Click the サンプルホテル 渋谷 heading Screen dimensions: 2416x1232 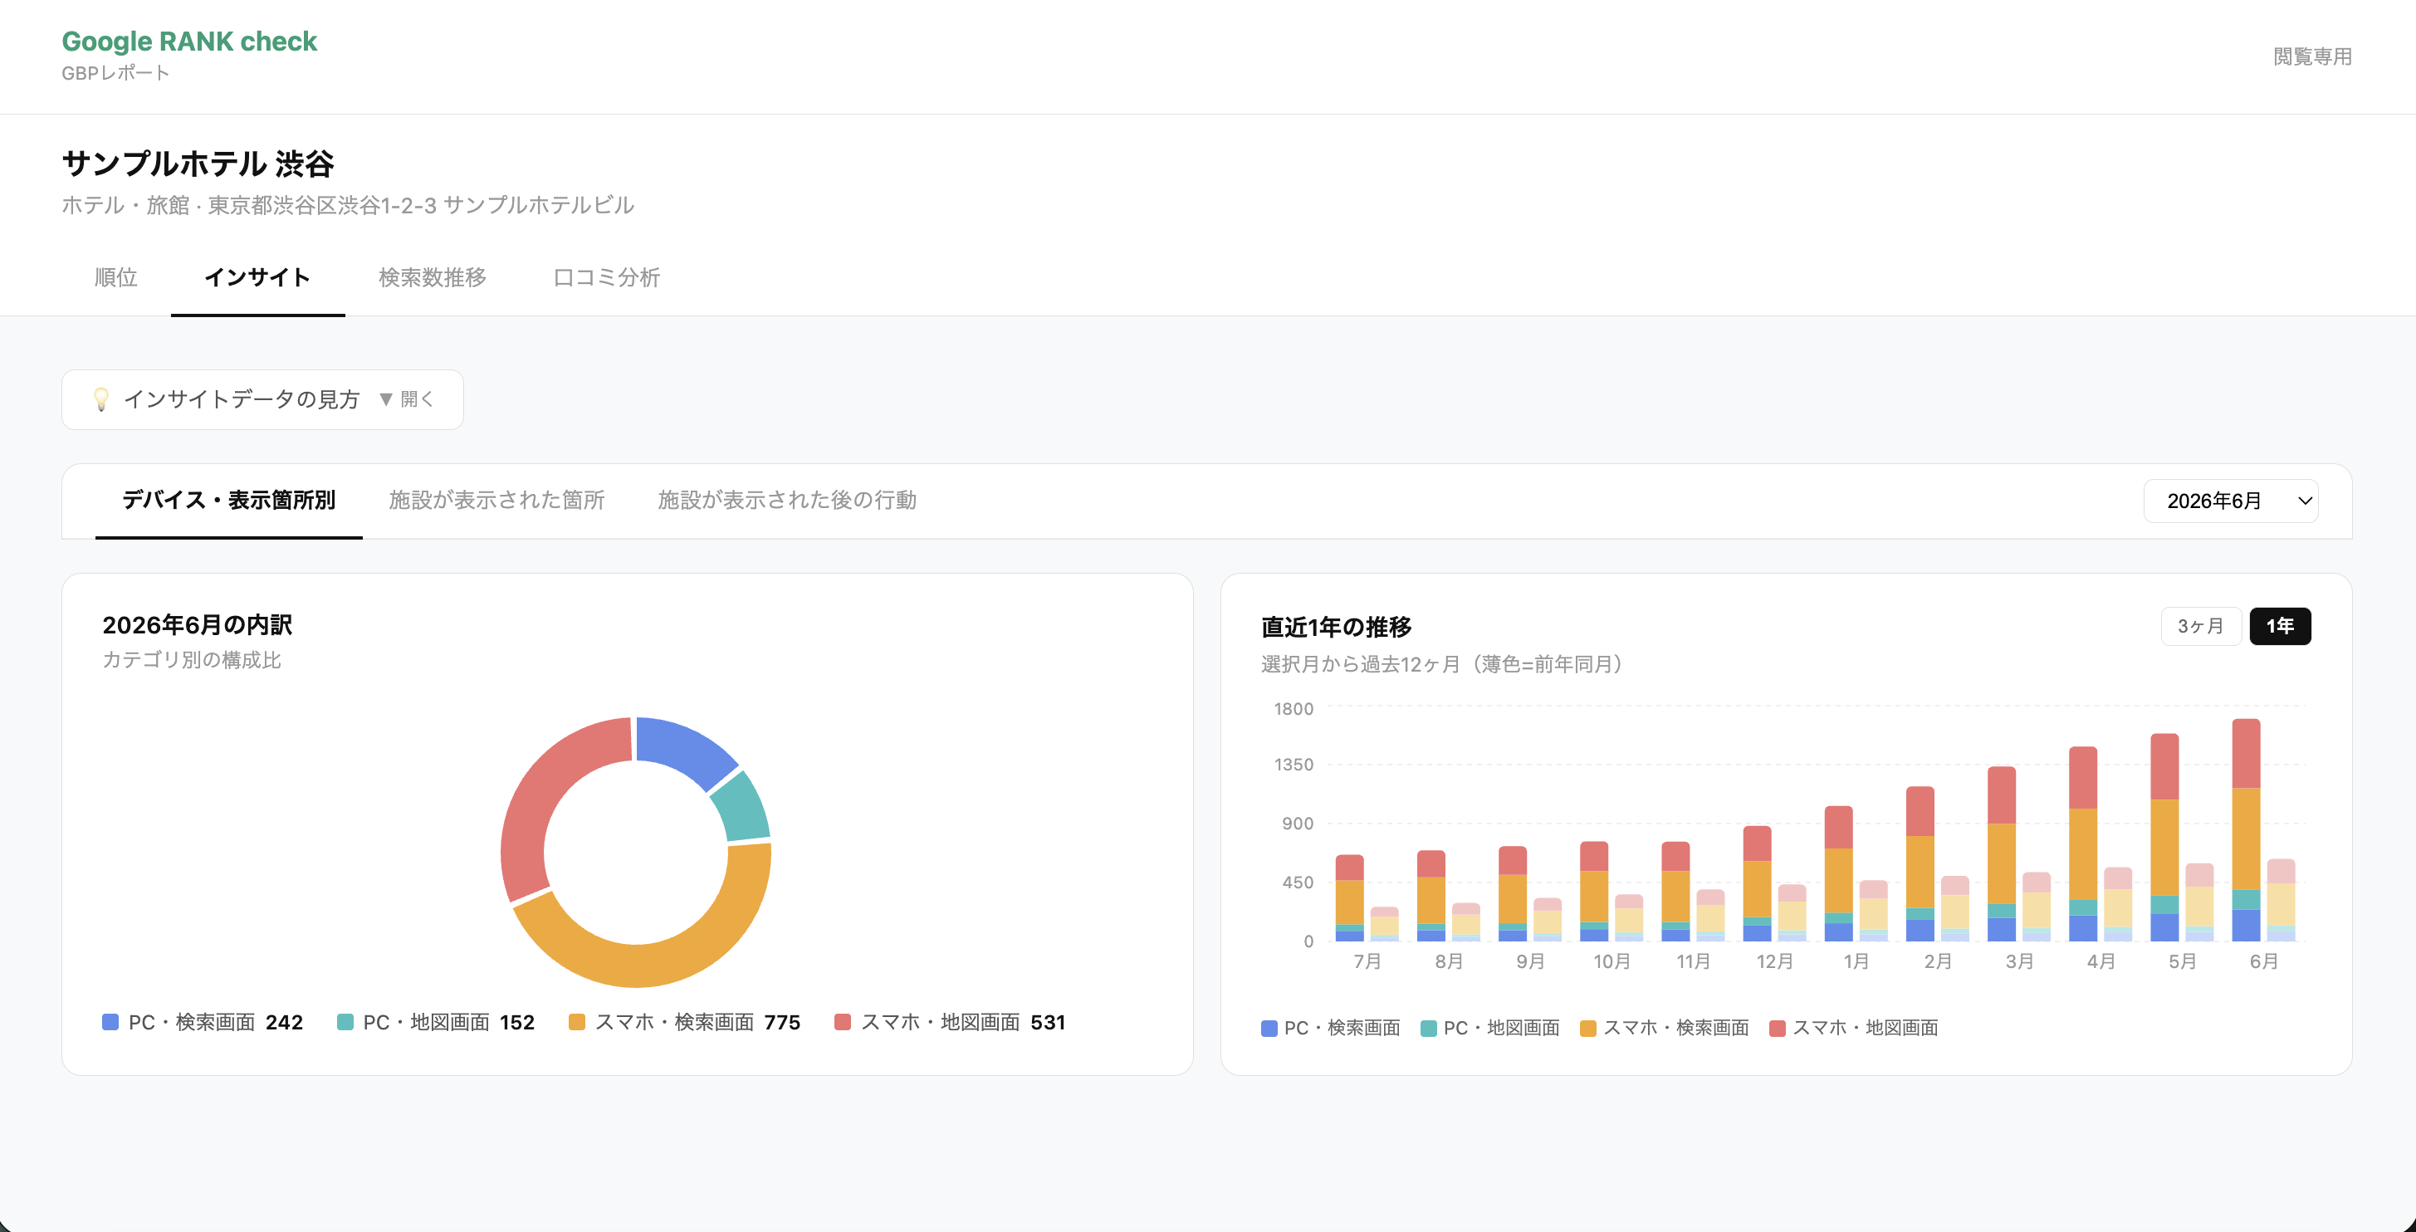click(x=198, y=164)
